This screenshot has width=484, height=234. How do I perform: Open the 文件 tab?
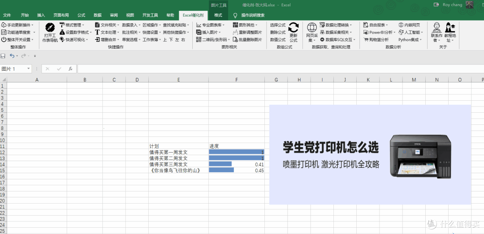pos(7,15)
